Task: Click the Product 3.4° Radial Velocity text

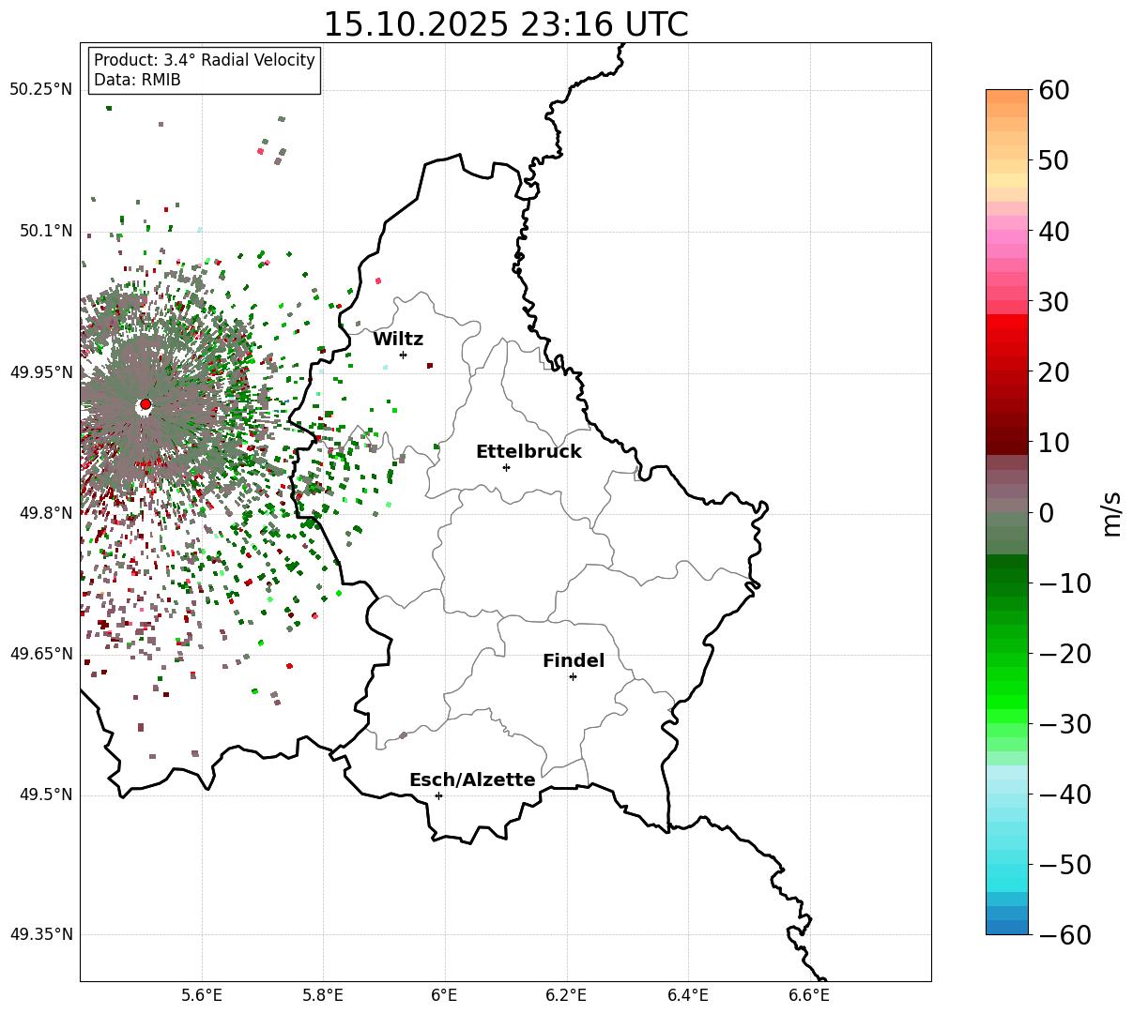Action: (x=205, y=60)
